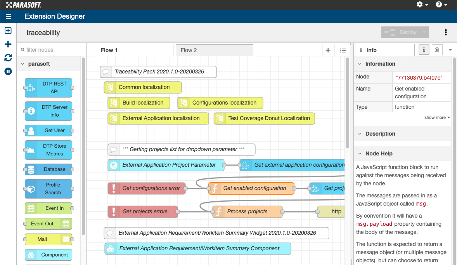The image size is (457, 265).
Task: Select the Mail palette node
Action: [48, 239]
